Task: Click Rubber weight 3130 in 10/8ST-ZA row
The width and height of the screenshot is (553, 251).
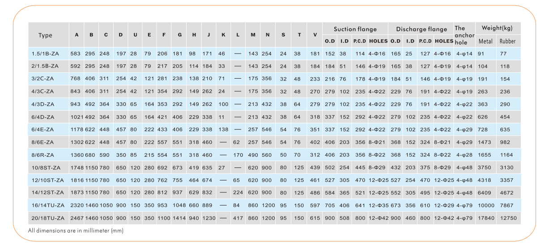Action: [x=506, y=168]
